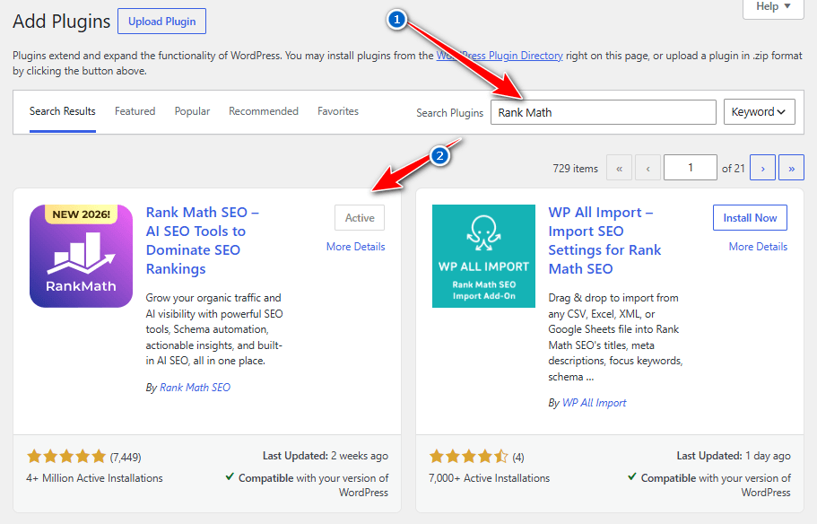Click the Rank Math plugin logo thumbnail

click(82, 256)
